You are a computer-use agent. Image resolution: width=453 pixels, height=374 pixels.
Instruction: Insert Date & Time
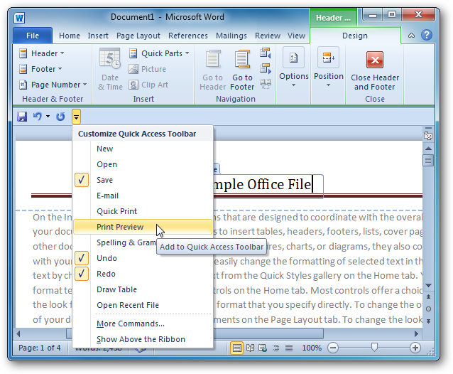click(x=110, y=69)
